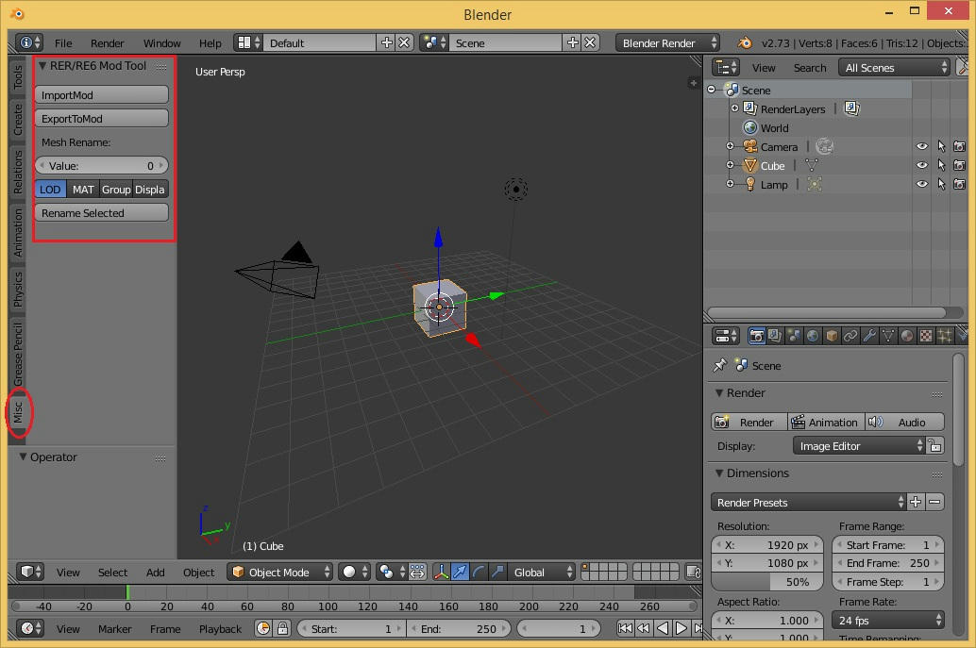Open the Material properties sphere icon
The width and height of the screenshot is (976, 648).
[907, 336]
